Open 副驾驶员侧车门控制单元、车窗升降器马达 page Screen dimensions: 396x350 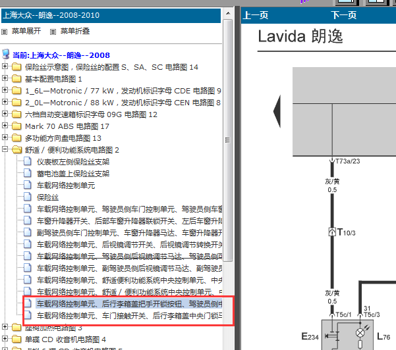(x=130, y=233)
